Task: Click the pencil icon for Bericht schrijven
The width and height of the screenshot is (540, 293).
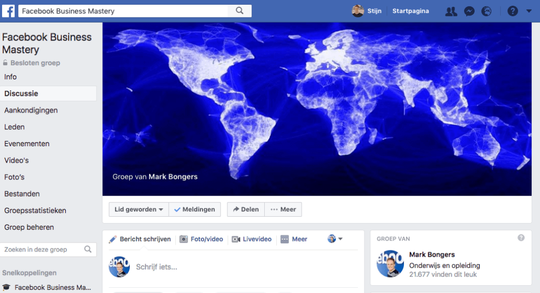Action: click(x=113, y=239)
